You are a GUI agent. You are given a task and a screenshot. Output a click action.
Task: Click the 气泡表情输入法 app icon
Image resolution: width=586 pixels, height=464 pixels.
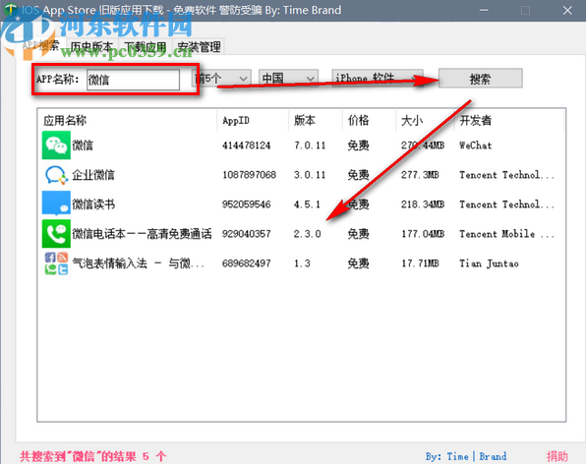(x=56, y=263)
